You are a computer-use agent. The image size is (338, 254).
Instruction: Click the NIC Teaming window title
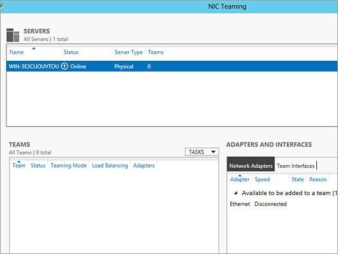[x=227, y=6]
